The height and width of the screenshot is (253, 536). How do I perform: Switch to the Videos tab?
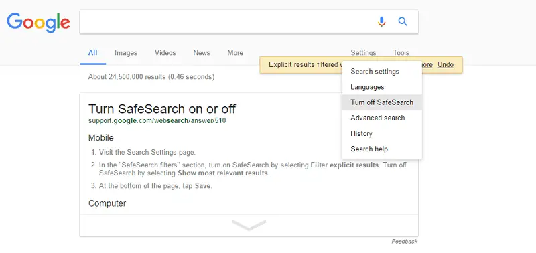pyautogui.click(x=165, y=53)
